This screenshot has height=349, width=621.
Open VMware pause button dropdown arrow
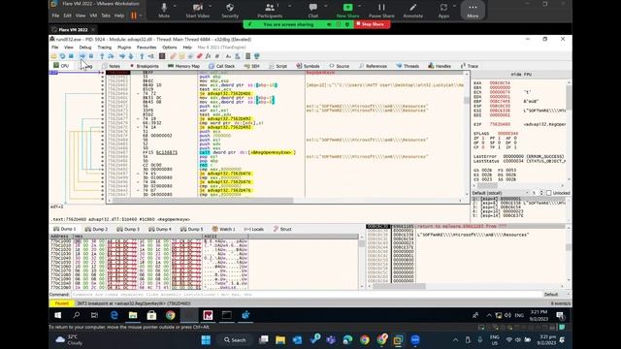click(140, 16)
